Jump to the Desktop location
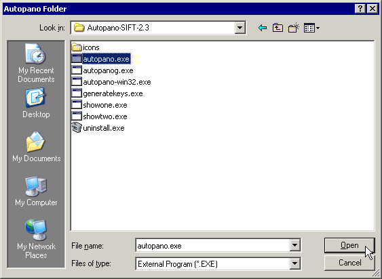This screenshot has height=279, width=382. coord(36,103)
